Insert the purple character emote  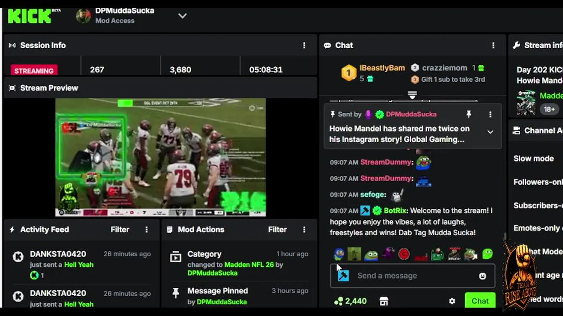pyautogui.click(x=388, y=254)
